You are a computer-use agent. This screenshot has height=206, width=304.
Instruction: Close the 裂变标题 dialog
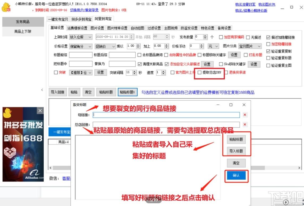click(244, 105)
